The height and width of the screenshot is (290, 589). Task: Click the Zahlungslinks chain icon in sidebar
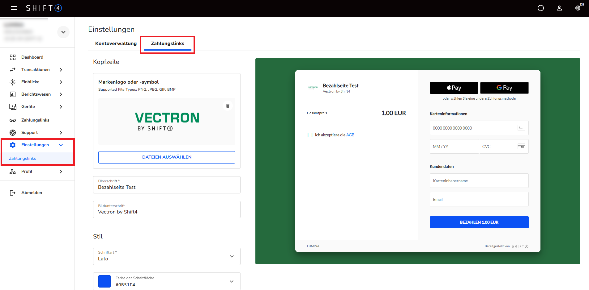pos(13,120)
